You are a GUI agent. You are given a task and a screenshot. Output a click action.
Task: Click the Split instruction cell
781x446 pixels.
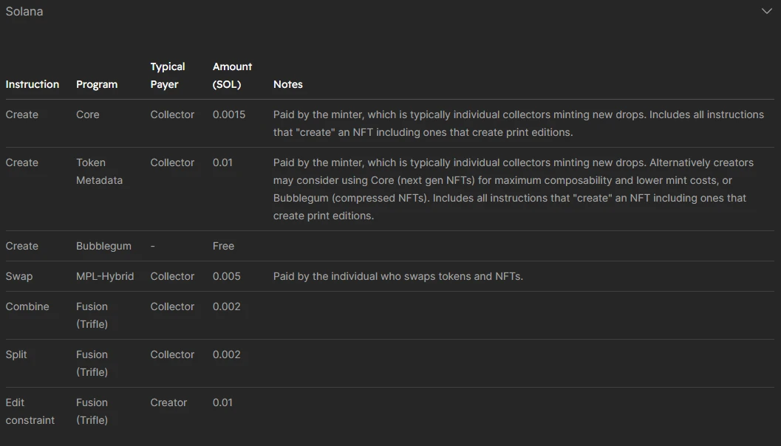coord(16,354)
